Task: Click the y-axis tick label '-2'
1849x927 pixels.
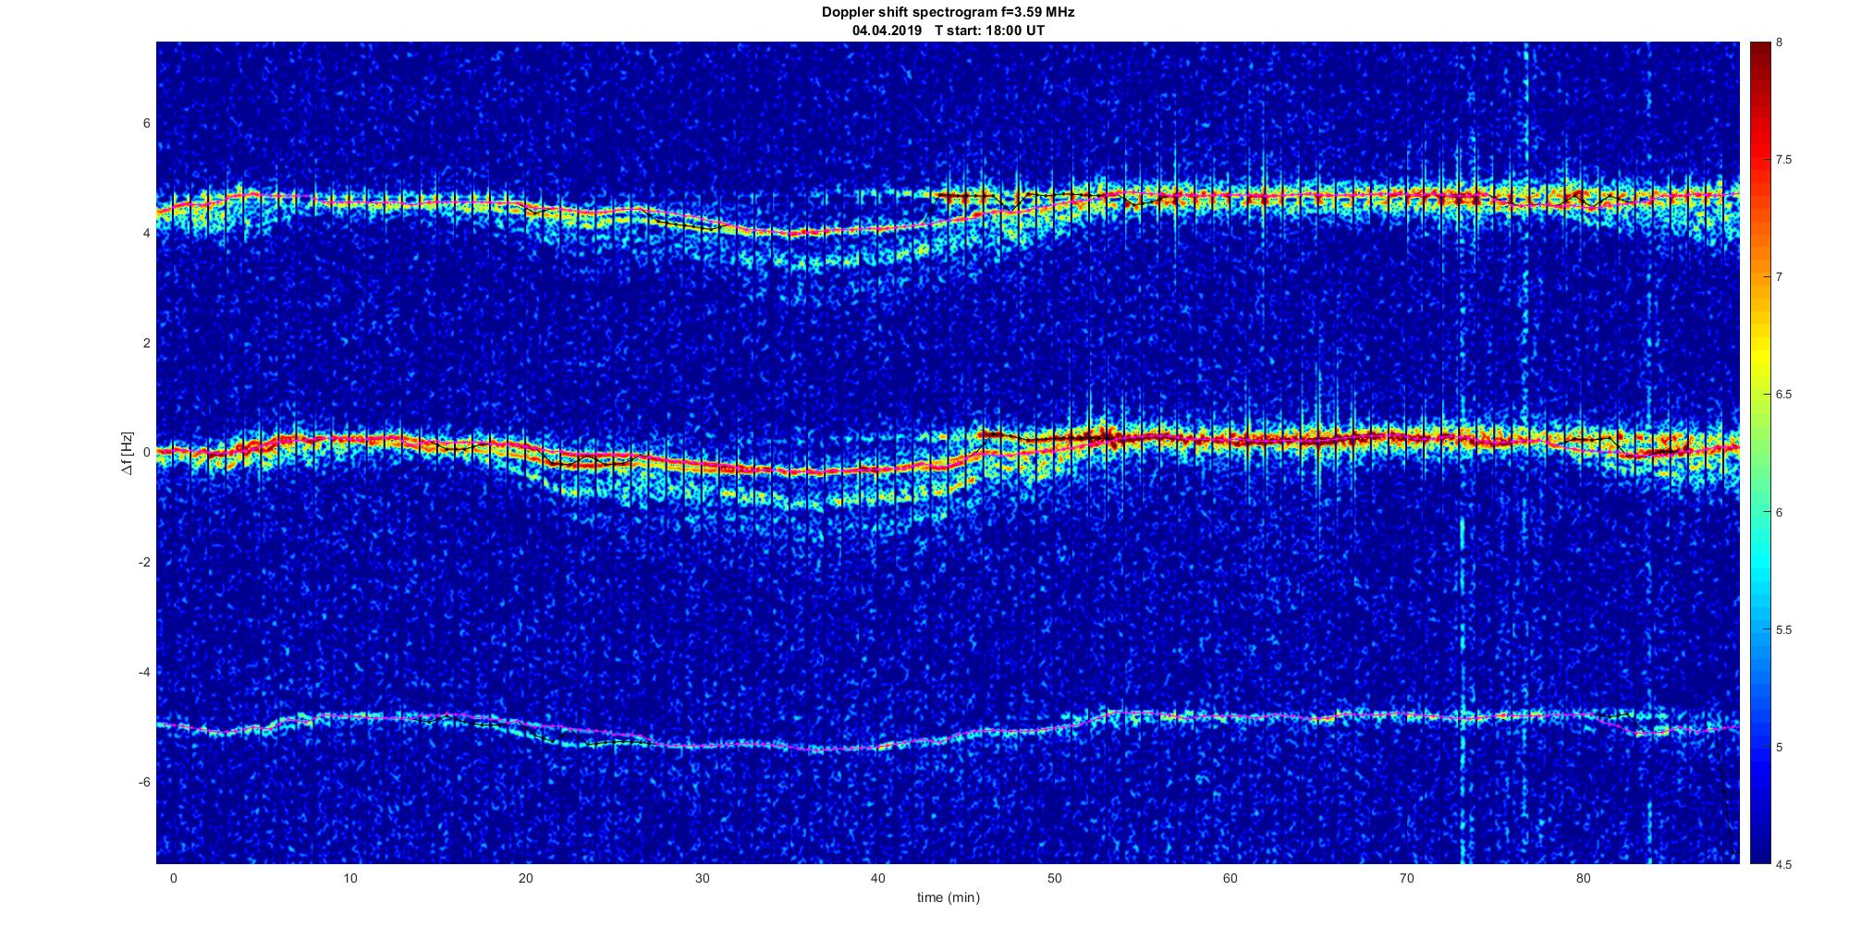Action: click(x=144, y=563)
